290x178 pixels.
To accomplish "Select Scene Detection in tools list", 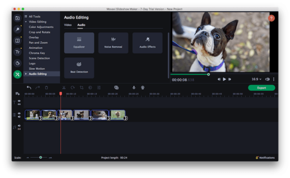I will (x=39, y=58).
